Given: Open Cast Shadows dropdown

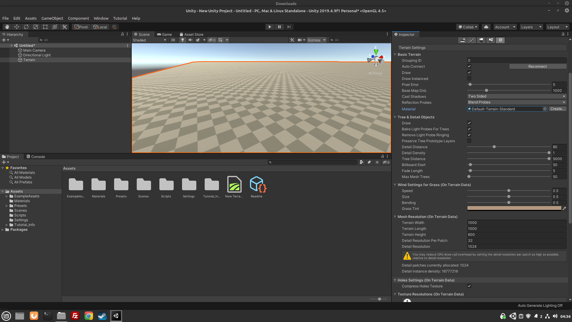Looking at the screenshot, I should [x=517, y=96].
